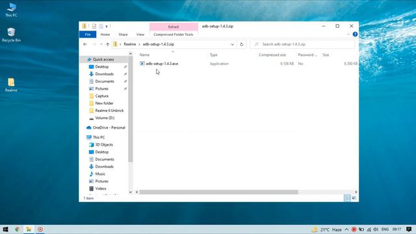This screenshot has width=416, height=234.
Task: Click the horizontal scrollbar right arrow
Action: pyautogui.click(x=356, y=192)
